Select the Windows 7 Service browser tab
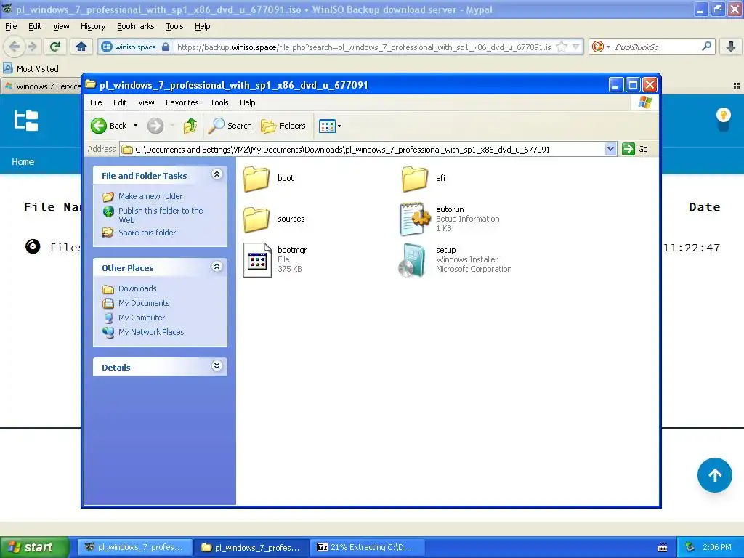The image size is (744, 558). click(x=41, y=86)
